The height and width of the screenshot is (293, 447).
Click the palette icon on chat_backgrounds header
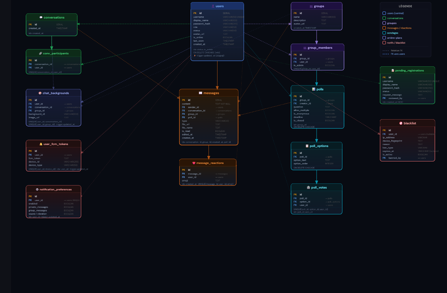coord(40,93)
